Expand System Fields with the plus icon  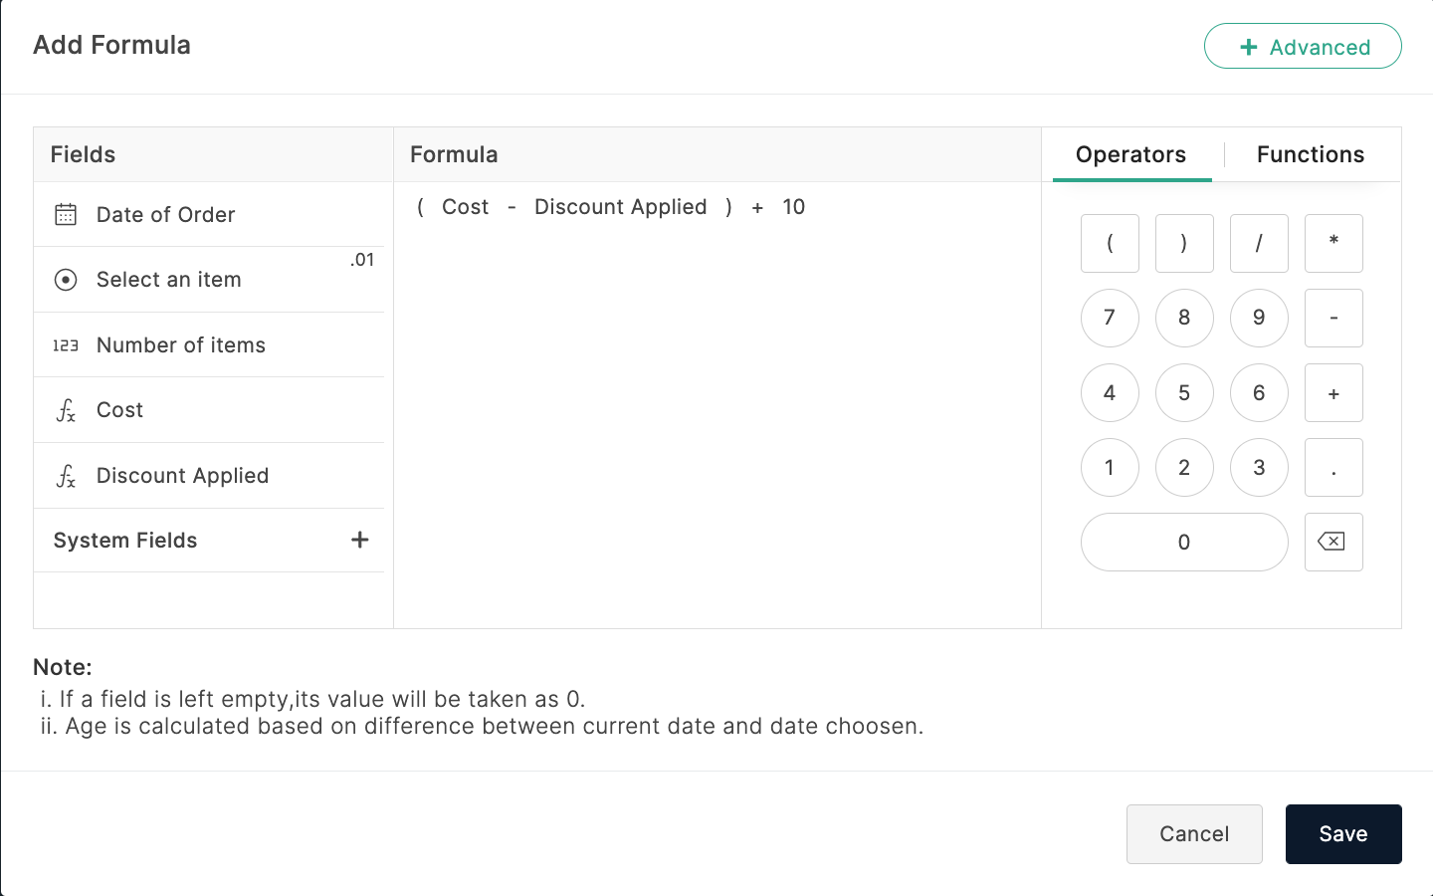pyautogui.click(x=360, y=540)
